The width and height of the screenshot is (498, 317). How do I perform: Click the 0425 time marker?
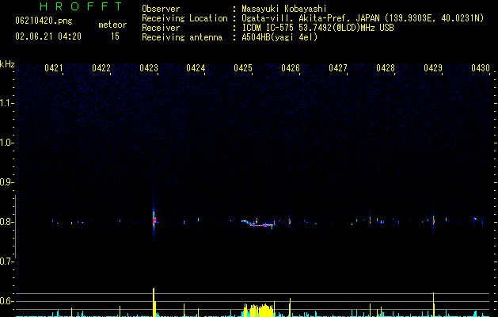click(243, 68)
